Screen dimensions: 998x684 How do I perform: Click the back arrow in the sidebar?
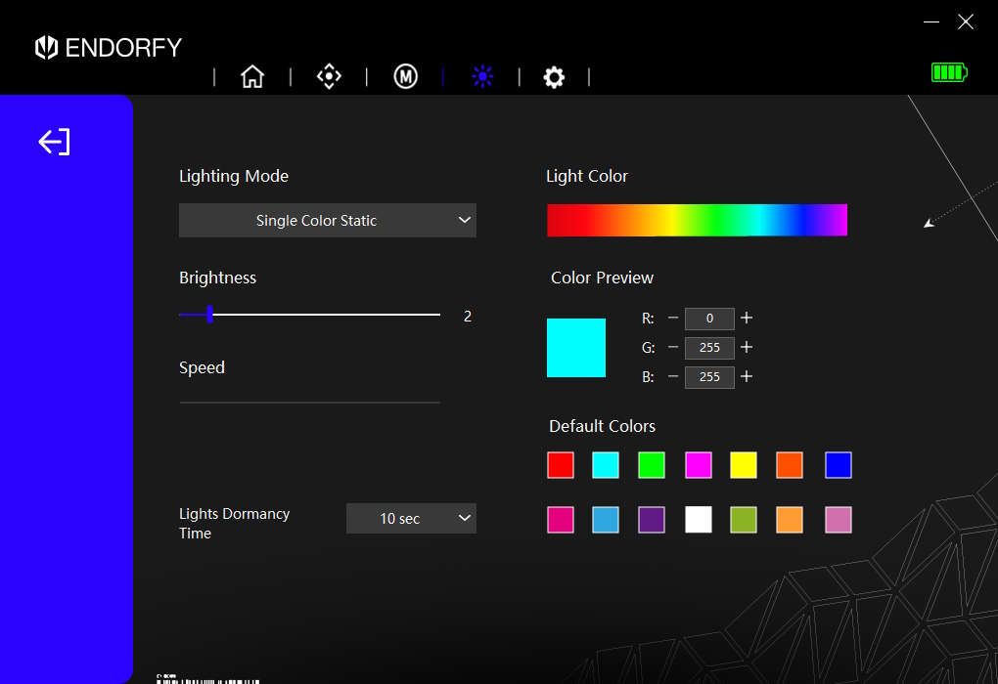click(54, 141)
